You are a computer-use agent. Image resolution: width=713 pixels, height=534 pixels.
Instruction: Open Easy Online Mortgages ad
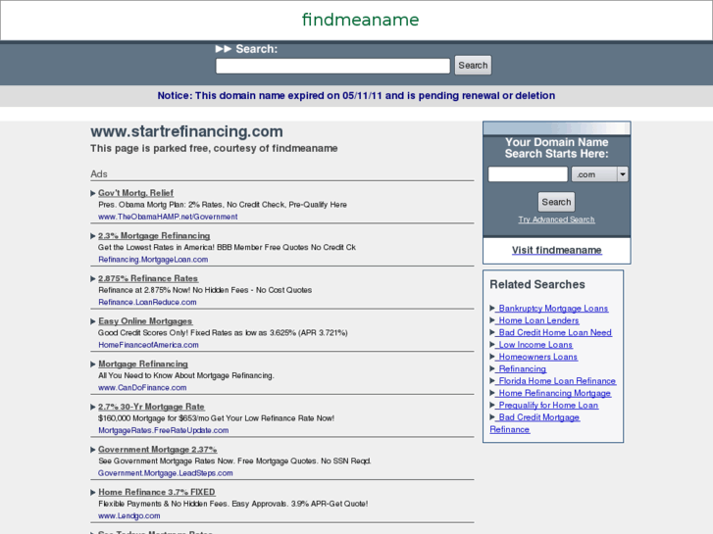point(145,320)
